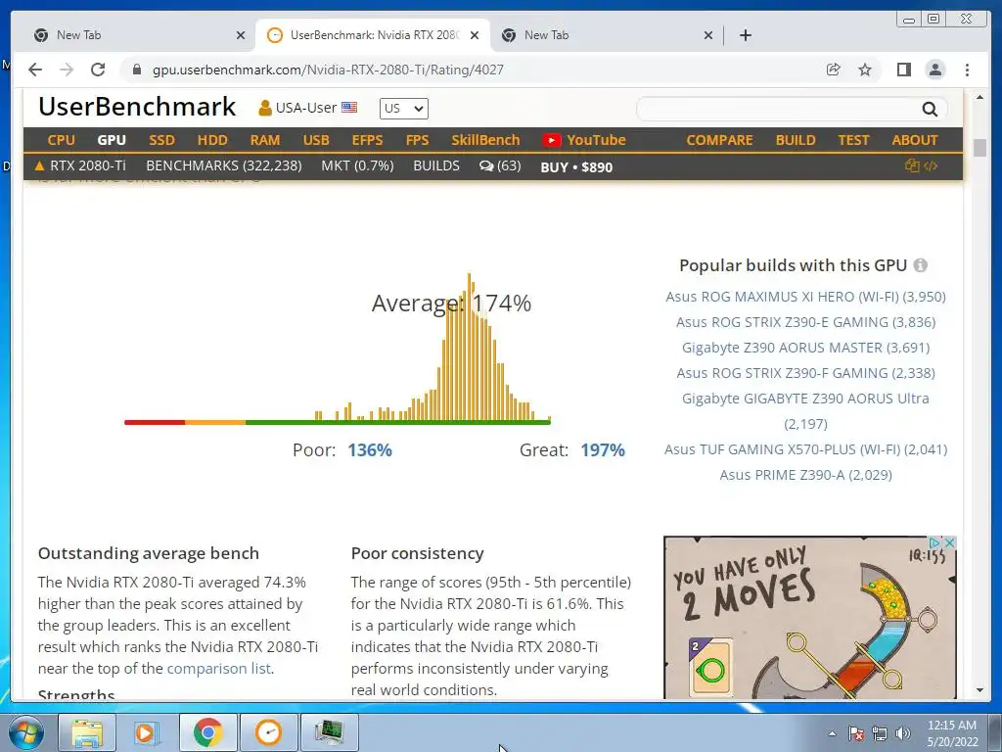Open comments (63) speech bubble
This screenshot has width=1002, height=752.
click(500, 165)
